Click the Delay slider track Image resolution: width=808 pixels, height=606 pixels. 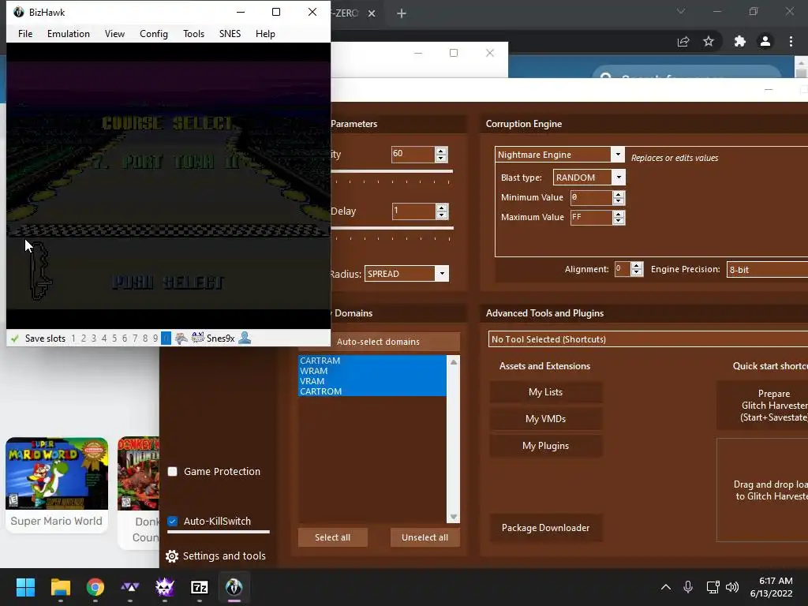click(x=392, y=228)
